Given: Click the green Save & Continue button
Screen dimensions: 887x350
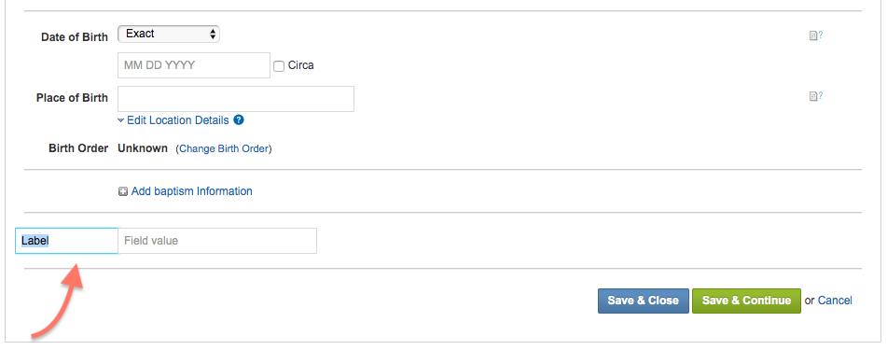Looking at the screenshot, I should click(747, 301).
